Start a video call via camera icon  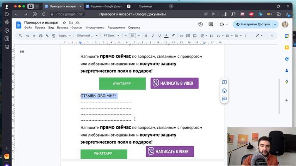(222, 24)
